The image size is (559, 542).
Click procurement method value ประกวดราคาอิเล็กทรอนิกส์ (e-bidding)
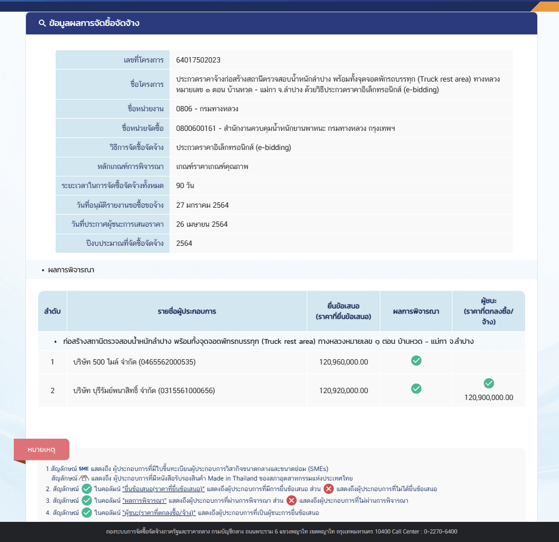pyautogui.click(x=234, y=148)
